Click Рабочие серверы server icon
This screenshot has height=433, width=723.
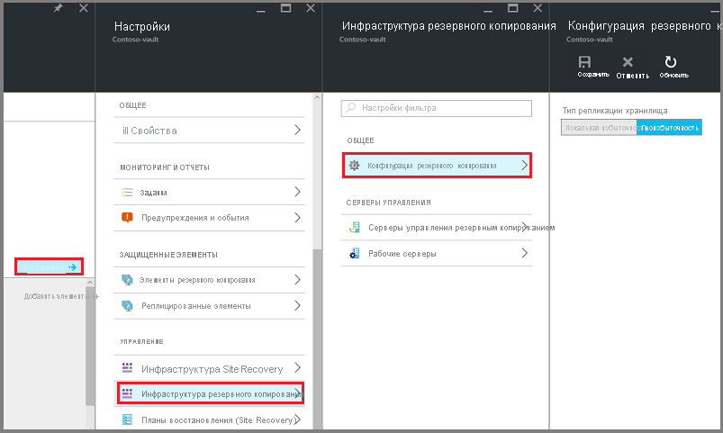click(x=354, y=253)
